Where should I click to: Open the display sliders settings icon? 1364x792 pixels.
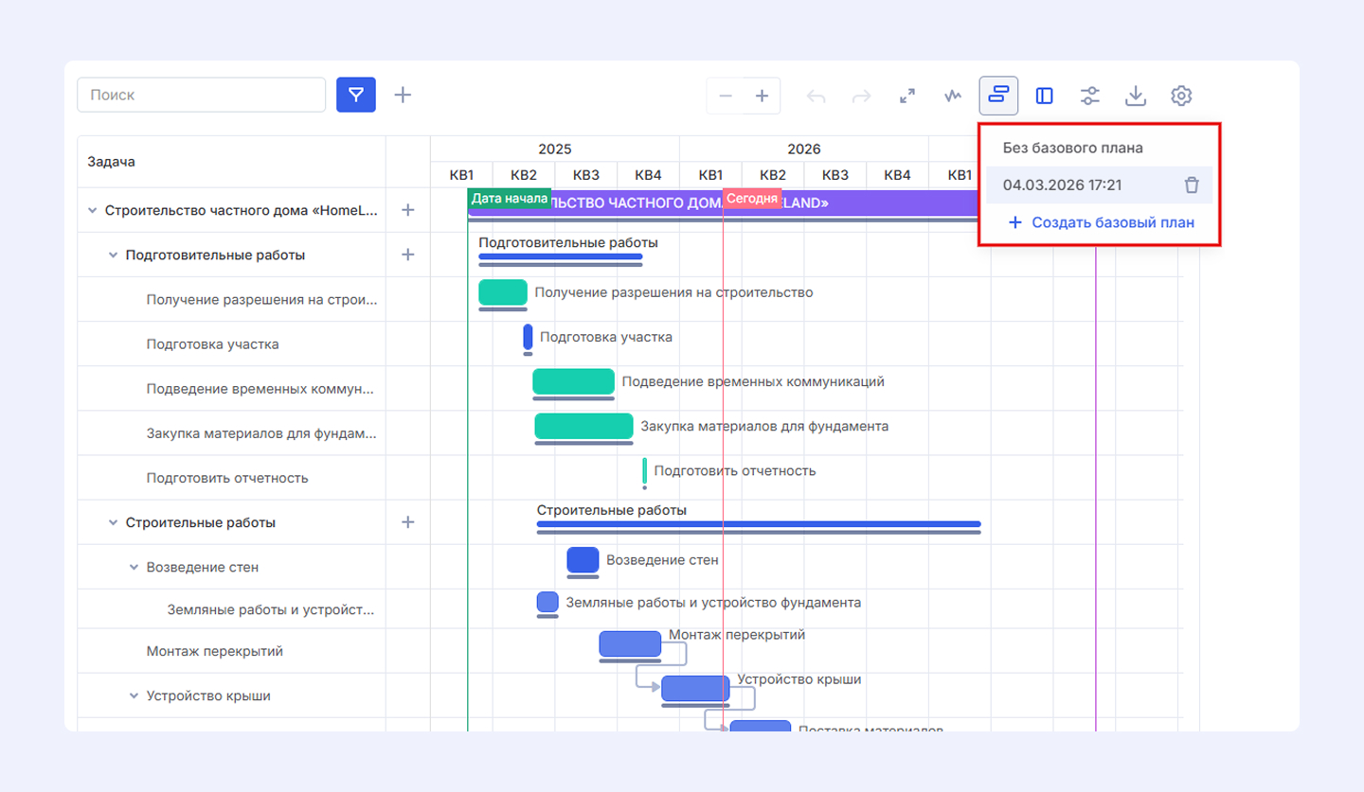coord(1089,96)
